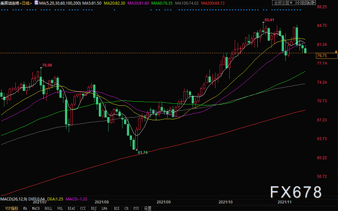Click the 77.74 price axis label
The width and height of the screenshot is (338, 211).
click(322, 63)
